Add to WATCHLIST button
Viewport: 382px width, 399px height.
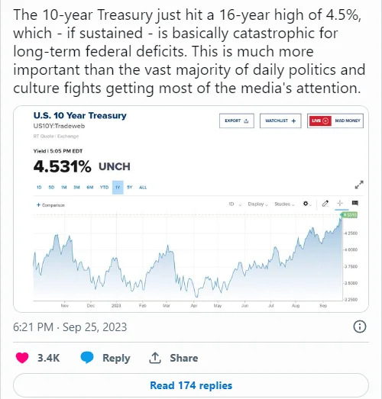point(280,121)
